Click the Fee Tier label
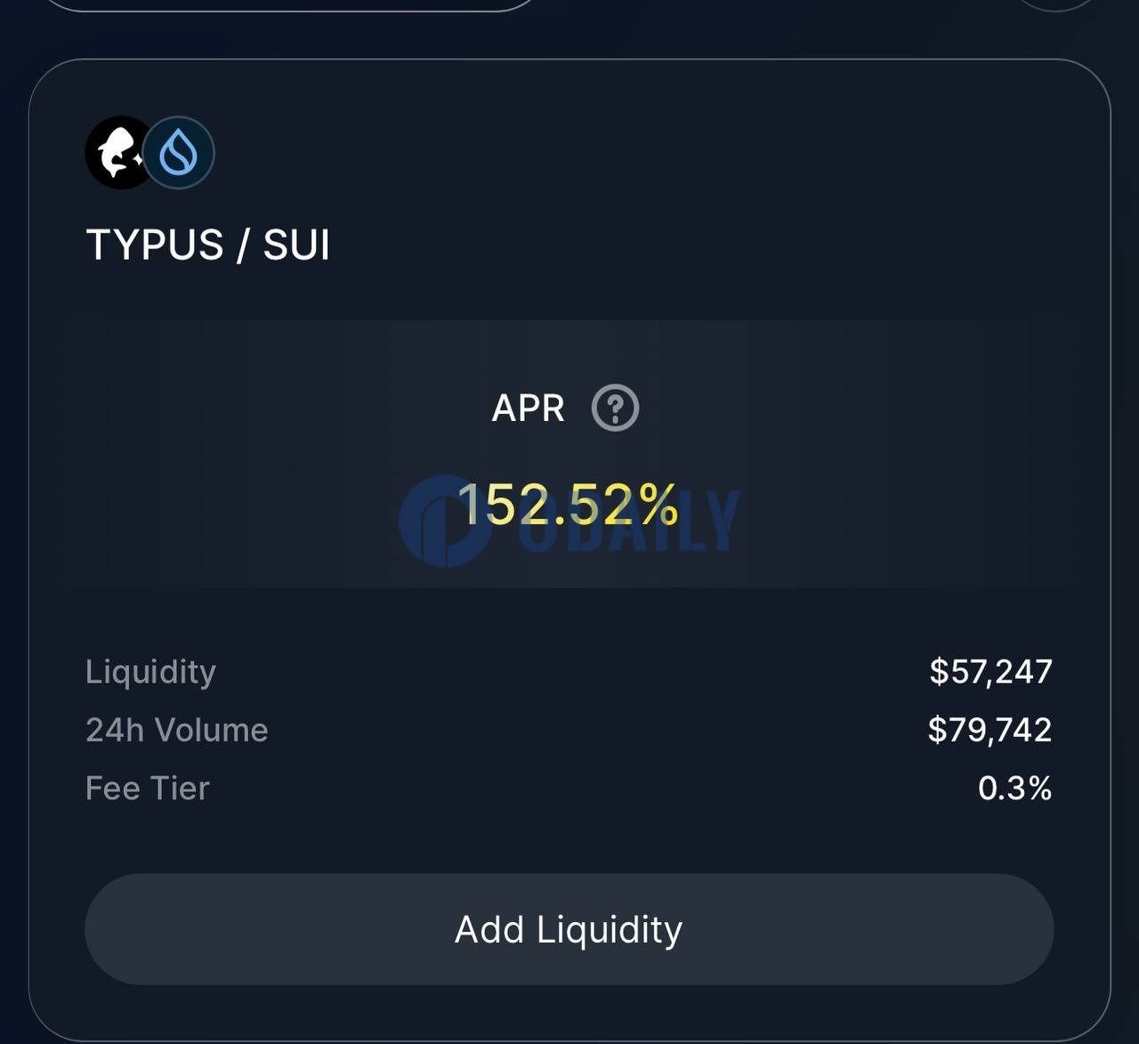 pos(148,789)
